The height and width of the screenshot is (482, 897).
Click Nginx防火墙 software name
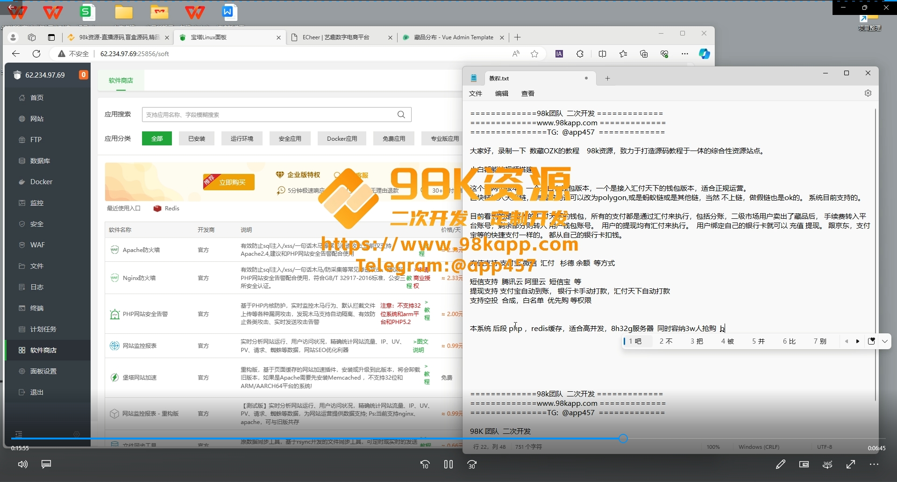point(139,278)
